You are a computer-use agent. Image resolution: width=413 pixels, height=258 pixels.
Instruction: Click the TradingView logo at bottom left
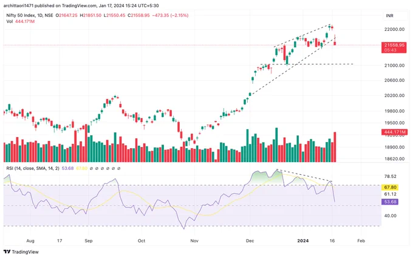pos(21,252)
